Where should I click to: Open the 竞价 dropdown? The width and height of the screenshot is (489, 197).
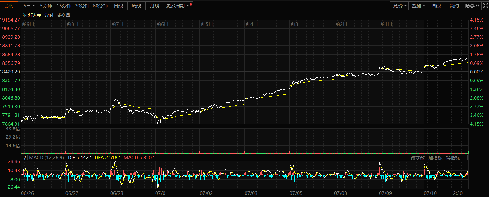pyautogui.click(x=400, y=6)
